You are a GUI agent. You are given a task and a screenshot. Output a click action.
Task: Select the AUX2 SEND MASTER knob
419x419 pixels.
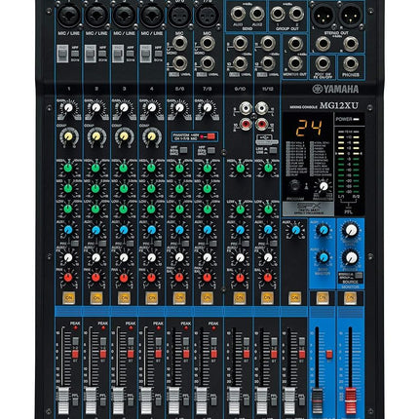coord(323,257)
